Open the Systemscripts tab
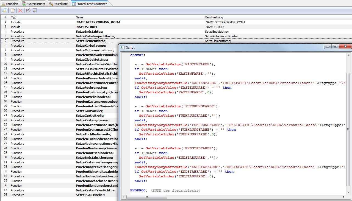The height and width of the screenshot is (201, 352). 34,3
